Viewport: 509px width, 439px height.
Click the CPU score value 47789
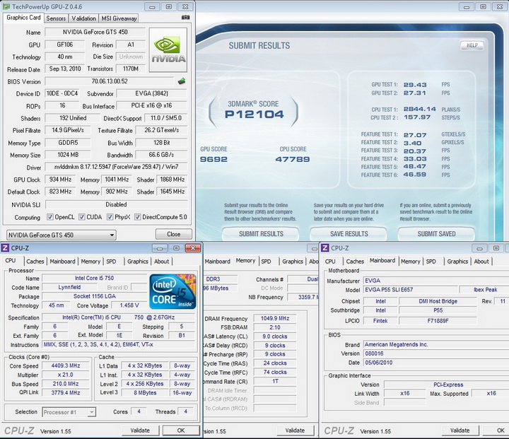(x=293, y=159)
